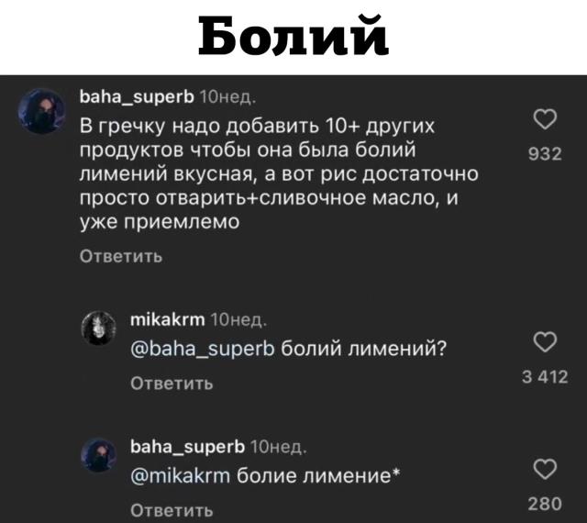The image size is (587, 523).
Task: Open baha_superb's avatar on the top comment
Action: click(x=40, y=113)
